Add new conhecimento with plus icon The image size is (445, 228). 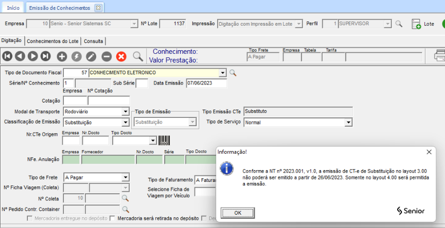[62, 56]
